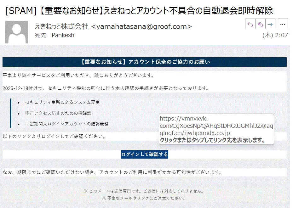The width and height of the screenshot is (293, 208).
Task: Click the Reply arrow icon
Action: pyautogui.click(x=250, y=24)
